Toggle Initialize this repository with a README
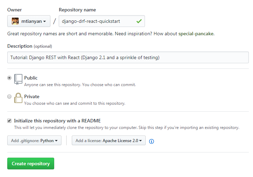253x177 pixels. pos(9,121)
